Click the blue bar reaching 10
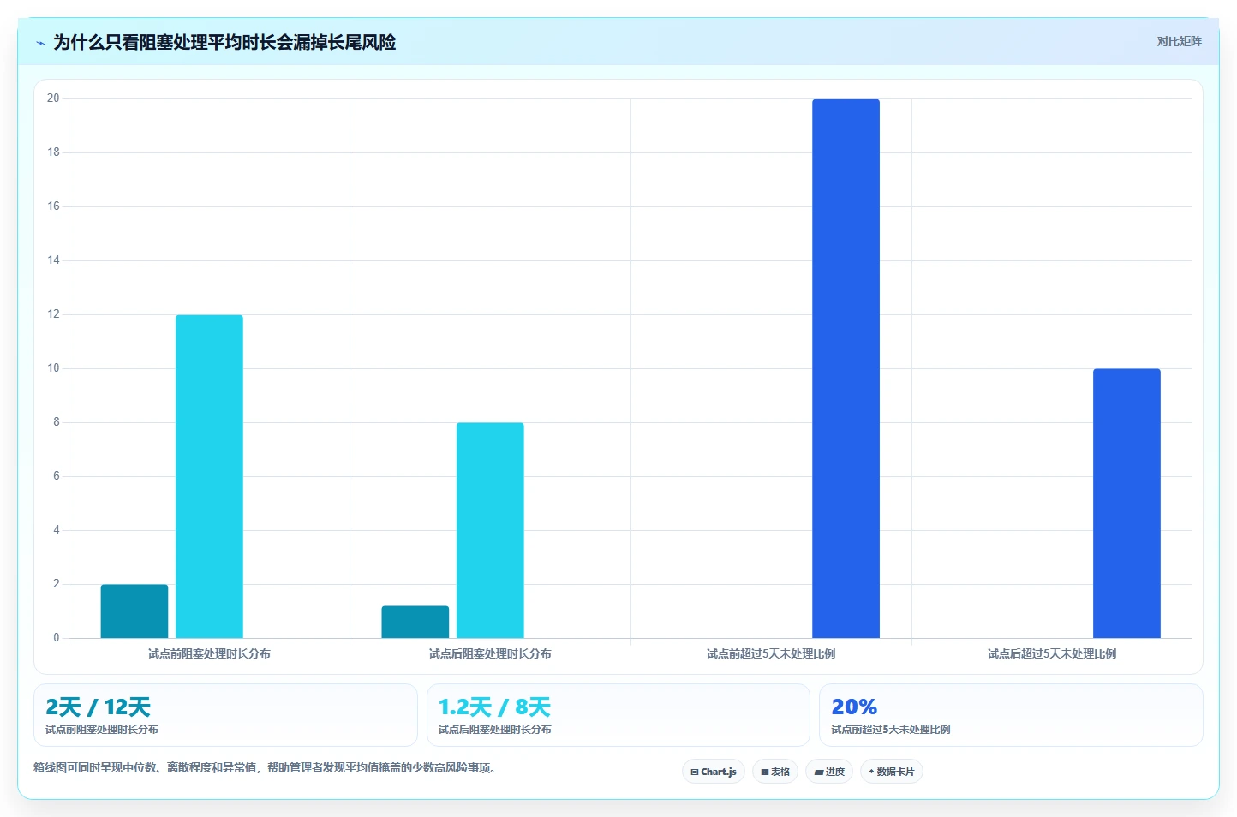The height and width of the screenshot is (817, 1237). coord(1126,504)
